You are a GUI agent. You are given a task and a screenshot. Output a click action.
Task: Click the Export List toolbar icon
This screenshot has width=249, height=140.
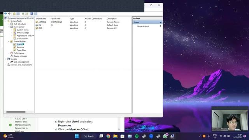coord(27,14)
